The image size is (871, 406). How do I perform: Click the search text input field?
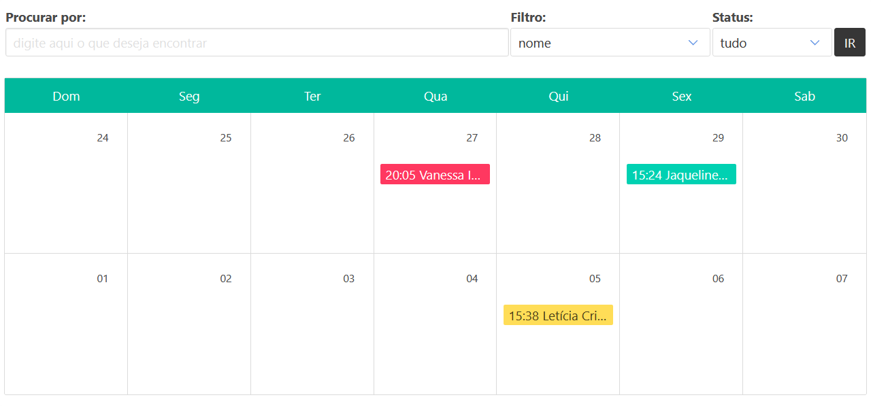(x=257, y=43)
